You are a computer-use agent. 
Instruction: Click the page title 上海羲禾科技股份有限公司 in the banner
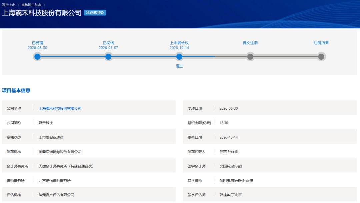(42, 13)
